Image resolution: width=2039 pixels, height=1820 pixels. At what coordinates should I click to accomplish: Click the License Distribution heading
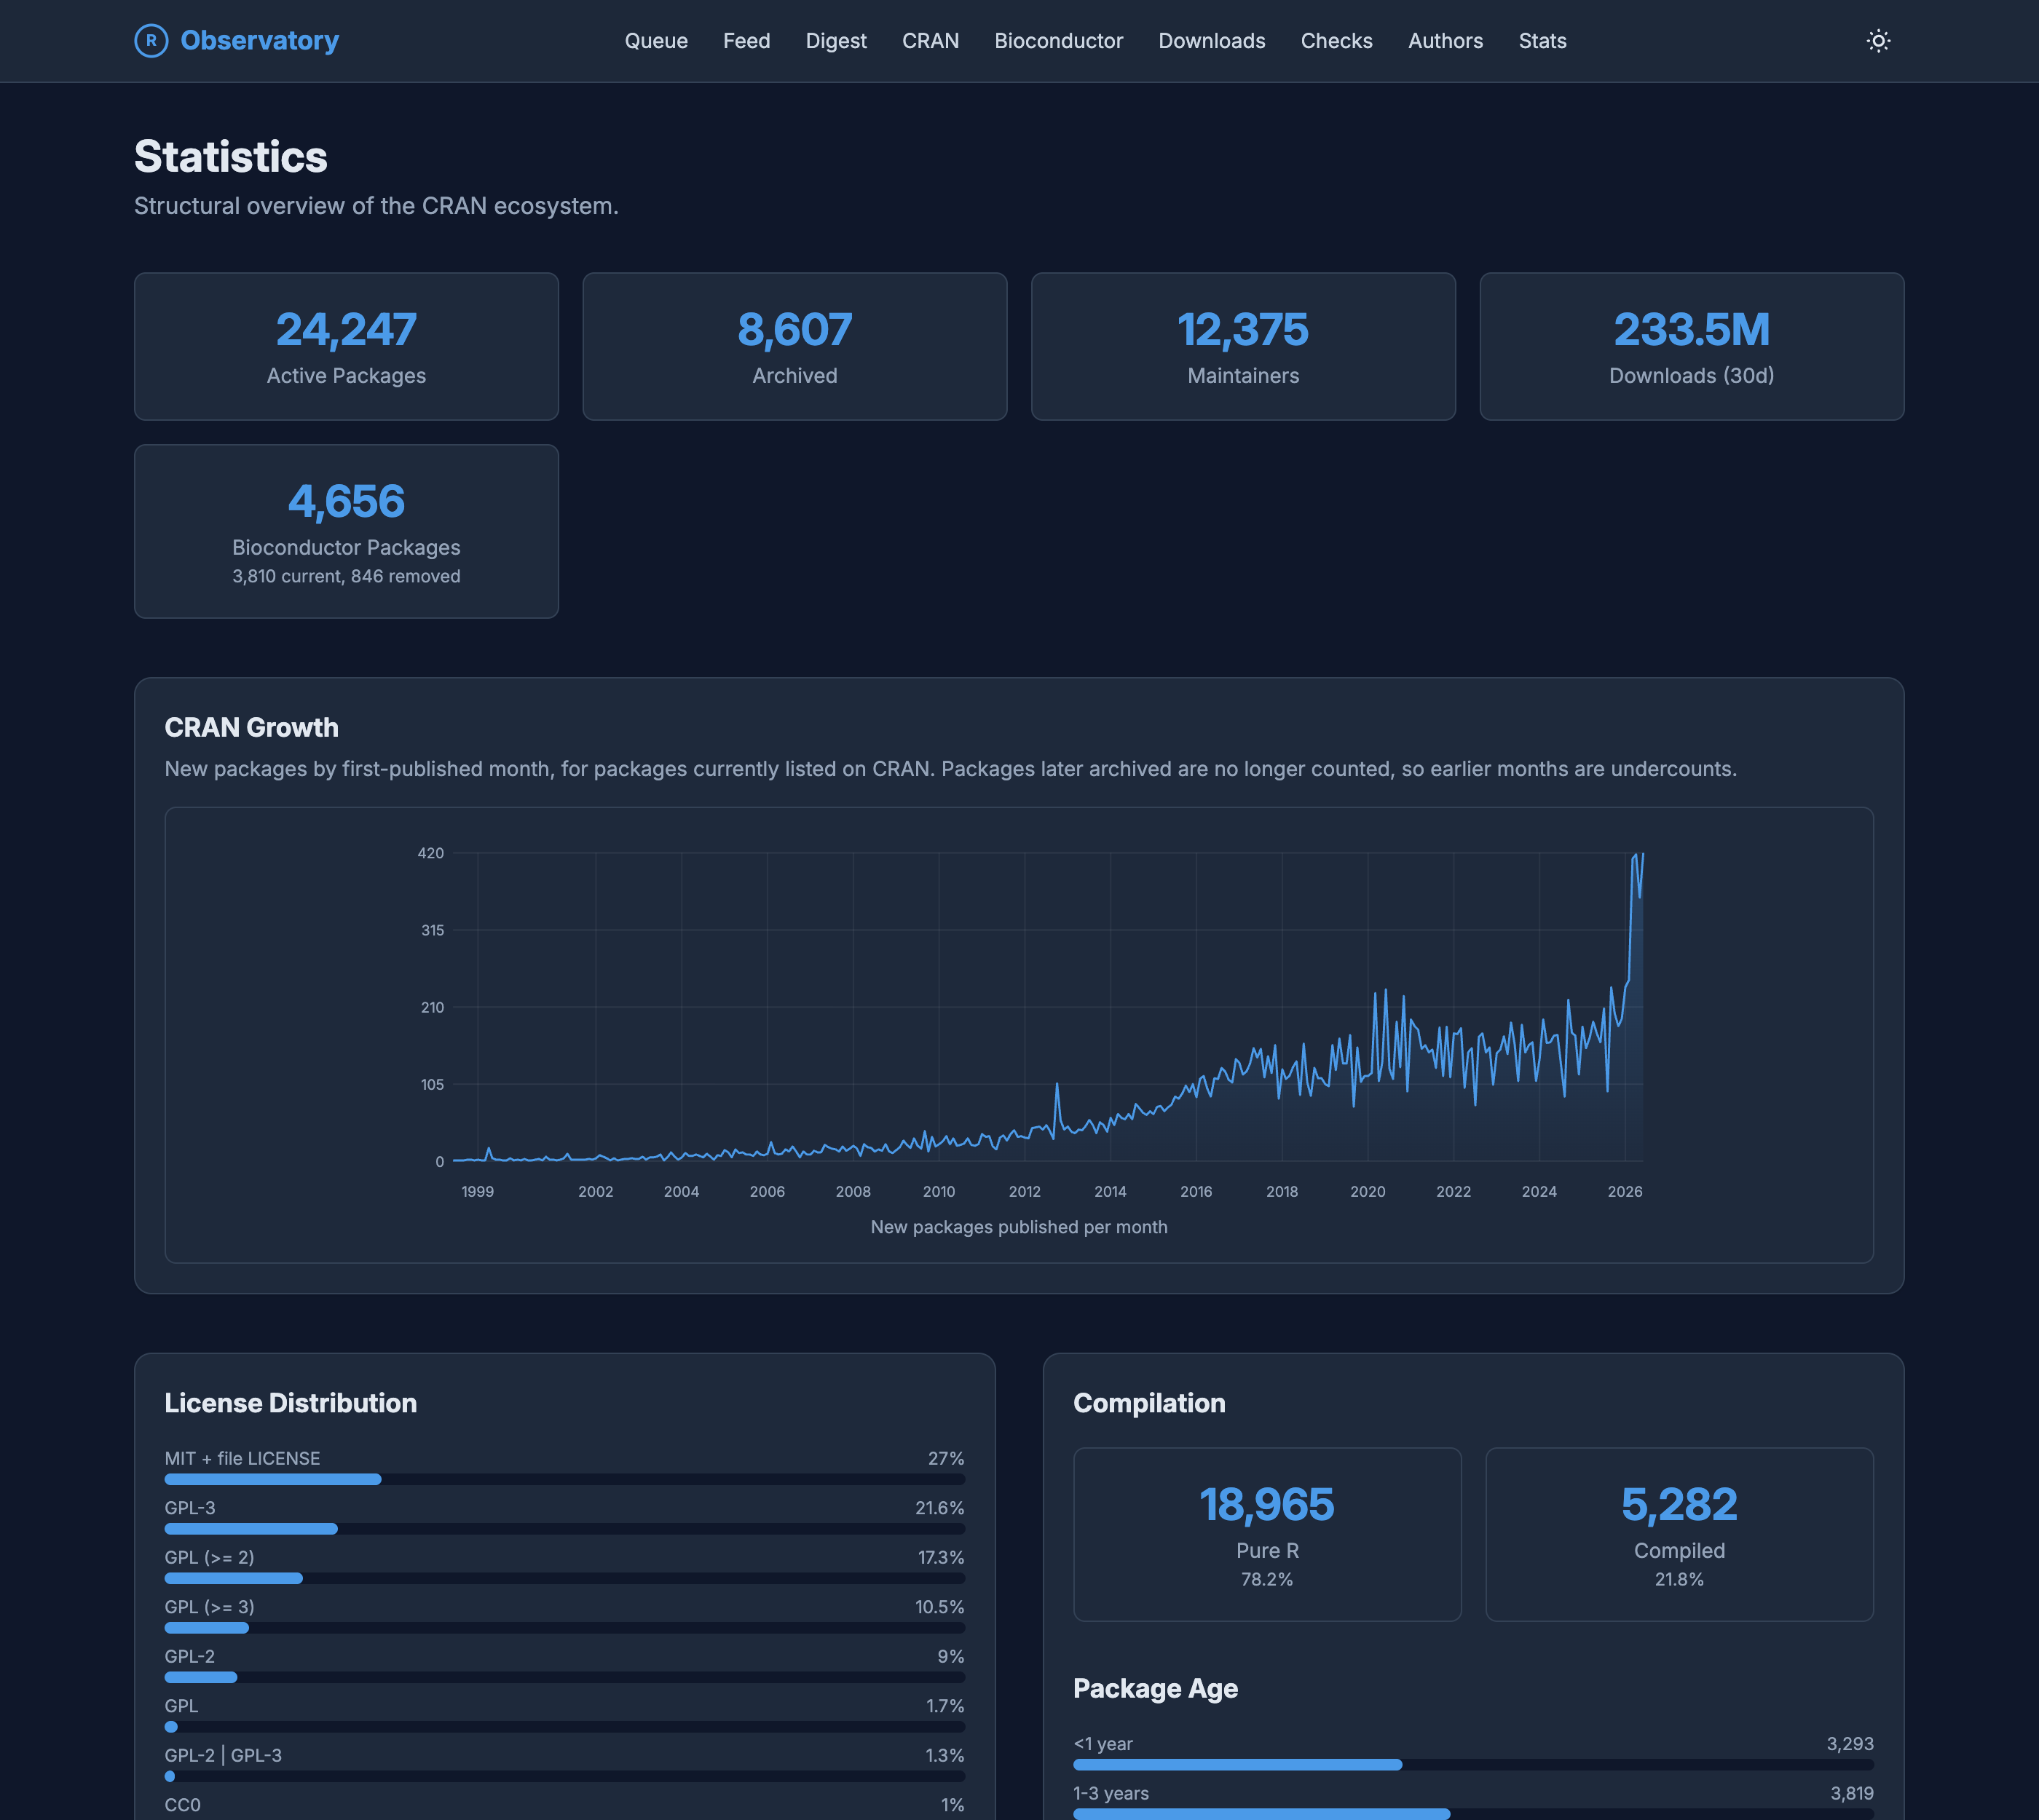click(290, 1403)
